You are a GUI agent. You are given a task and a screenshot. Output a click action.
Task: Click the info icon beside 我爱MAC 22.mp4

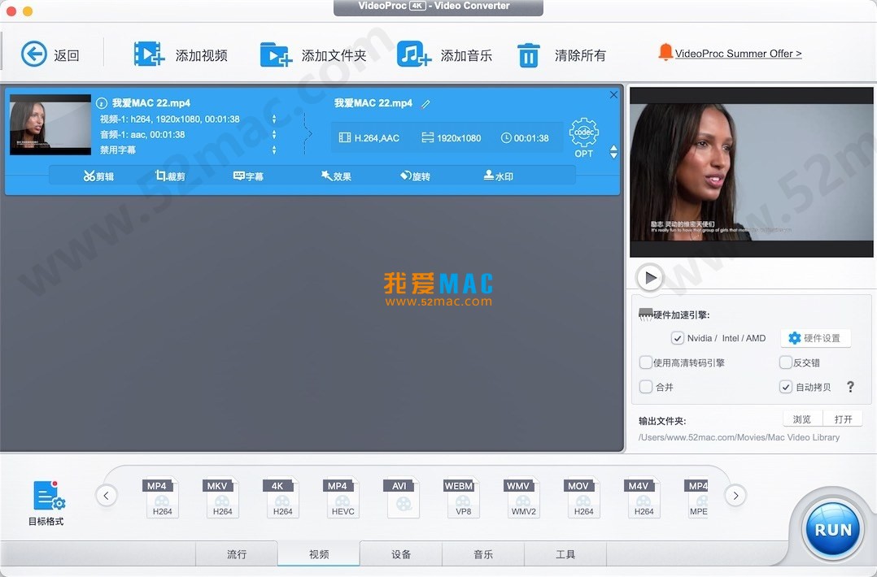pos(101,102)
